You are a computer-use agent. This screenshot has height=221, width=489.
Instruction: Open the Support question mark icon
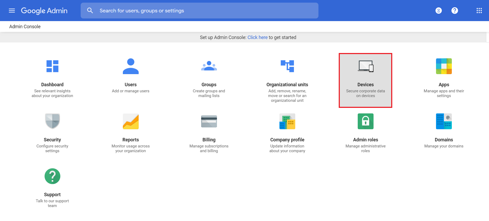coord(52,176)
